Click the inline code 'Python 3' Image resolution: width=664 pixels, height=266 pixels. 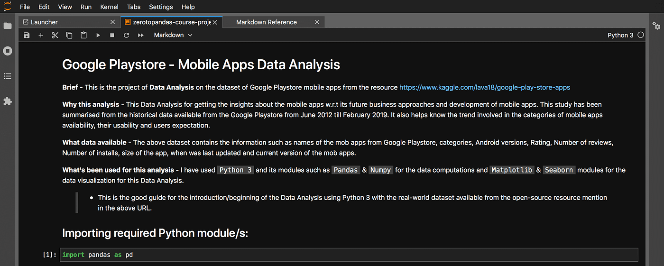pyautogui.click(x=236, y=170)
